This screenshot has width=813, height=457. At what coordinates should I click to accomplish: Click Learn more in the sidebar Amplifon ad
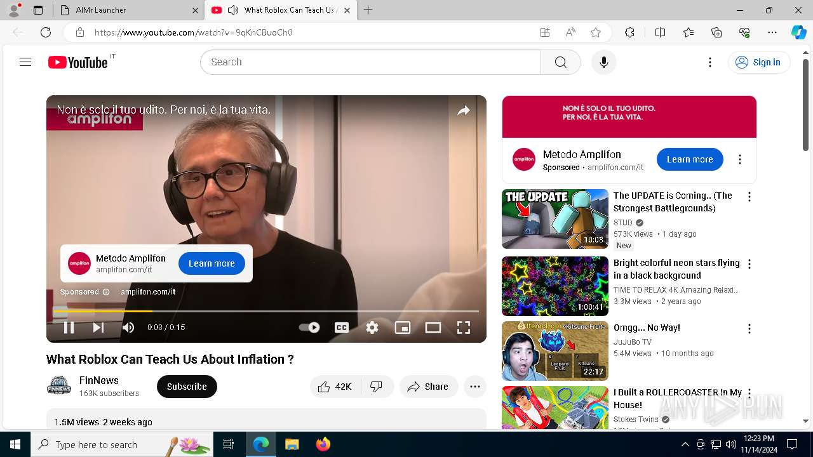point(690,159)
